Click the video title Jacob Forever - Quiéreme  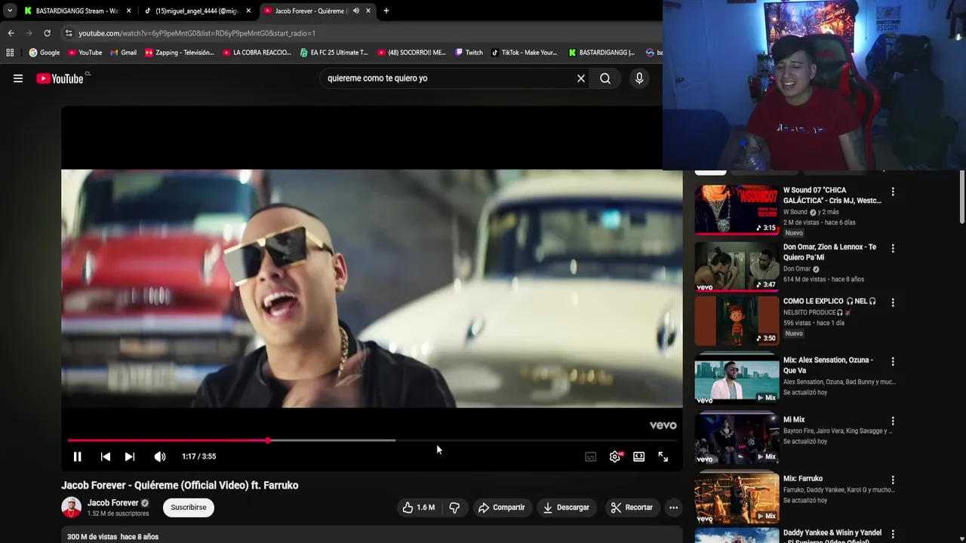point(180,486)
